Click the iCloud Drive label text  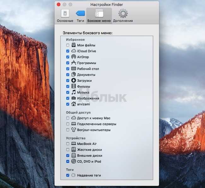86,51
